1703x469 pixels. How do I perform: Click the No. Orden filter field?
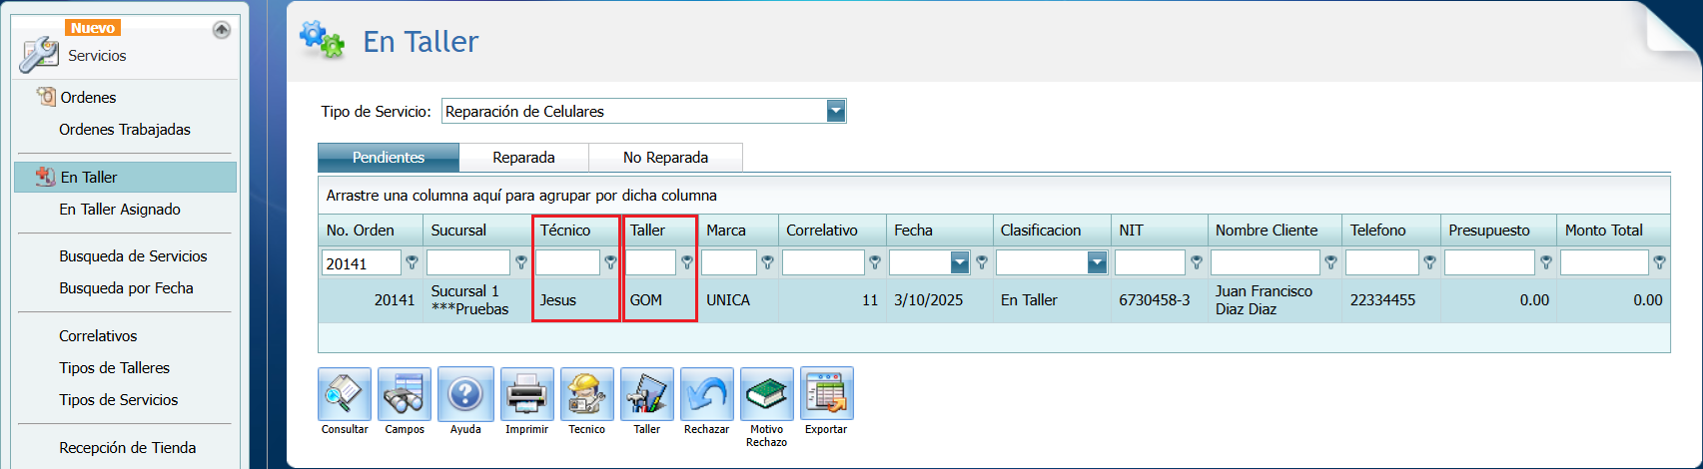(x=362, y=262)
